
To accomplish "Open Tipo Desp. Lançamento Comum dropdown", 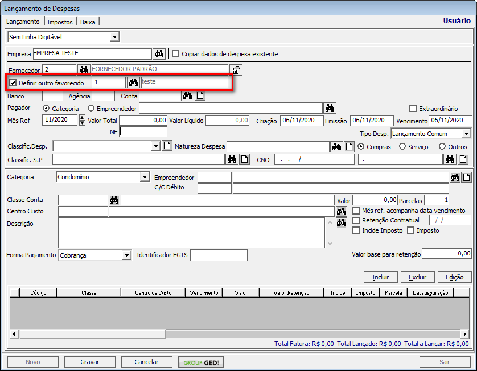I will [466, 134].
